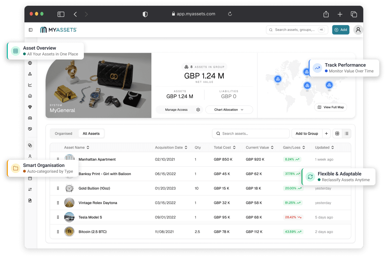Open the globe icon in sidebar
Image resolution: width=386 pixels, height=257 pixels.
30,63
